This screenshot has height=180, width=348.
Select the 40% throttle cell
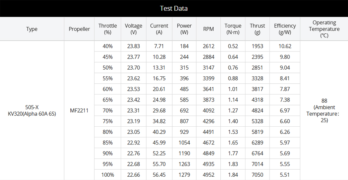pyautogui.click(x=107, y=46)
